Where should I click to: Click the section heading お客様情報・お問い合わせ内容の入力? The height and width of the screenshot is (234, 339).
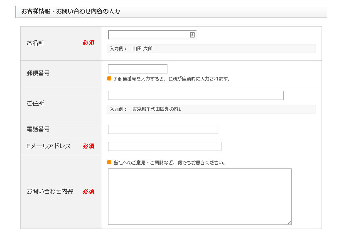pyautogui.click(x=71, y=11)
